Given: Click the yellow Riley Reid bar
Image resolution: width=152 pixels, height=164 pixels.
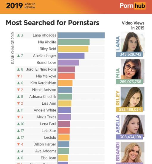Looking at the screenshot, I should (73, 49).
